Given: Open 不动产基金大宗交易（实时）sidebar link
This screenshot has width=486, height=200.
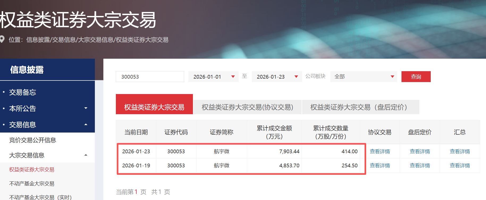Looking at the screenshot, I should tap(41, 197).
